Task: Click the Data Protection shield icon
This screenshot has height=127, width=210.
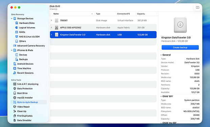Action: point(15,88)
